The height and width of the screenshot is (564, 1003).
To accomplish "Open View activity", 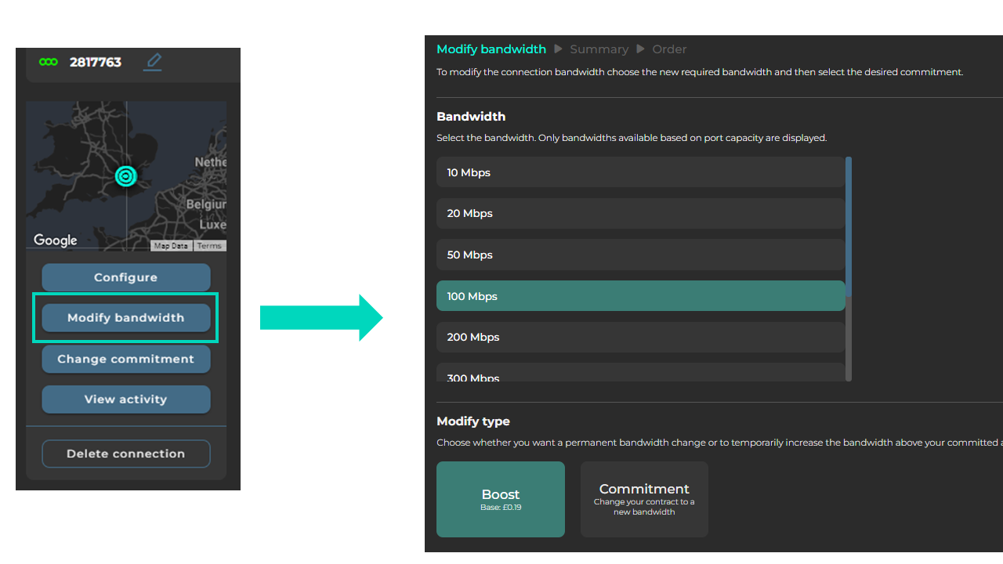I will tap(125, 399).
